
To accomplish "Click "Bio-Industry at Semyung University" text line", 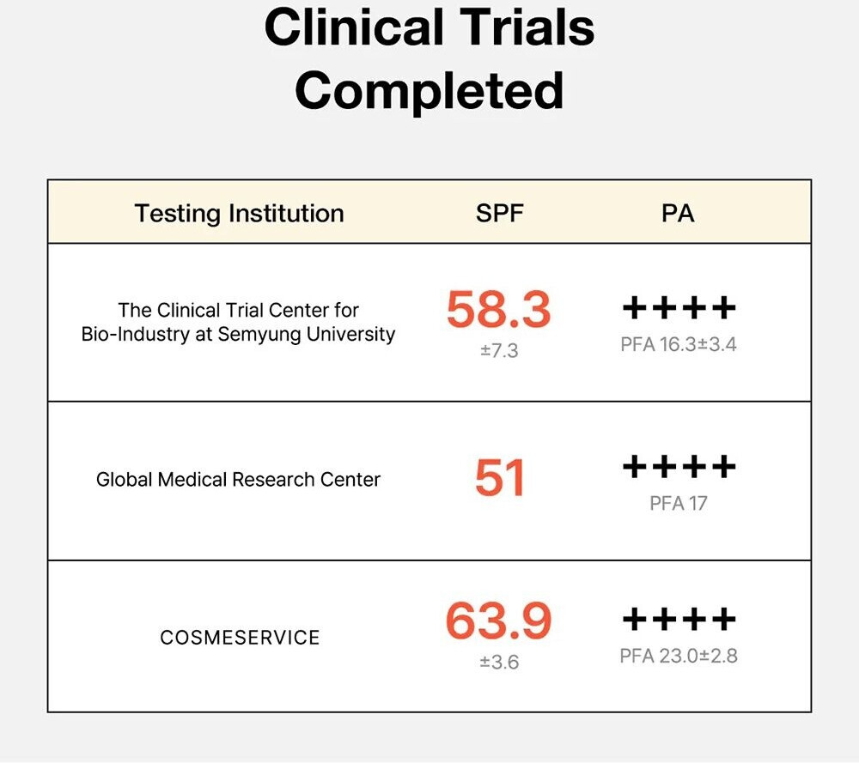I will (x=239, y=334).
